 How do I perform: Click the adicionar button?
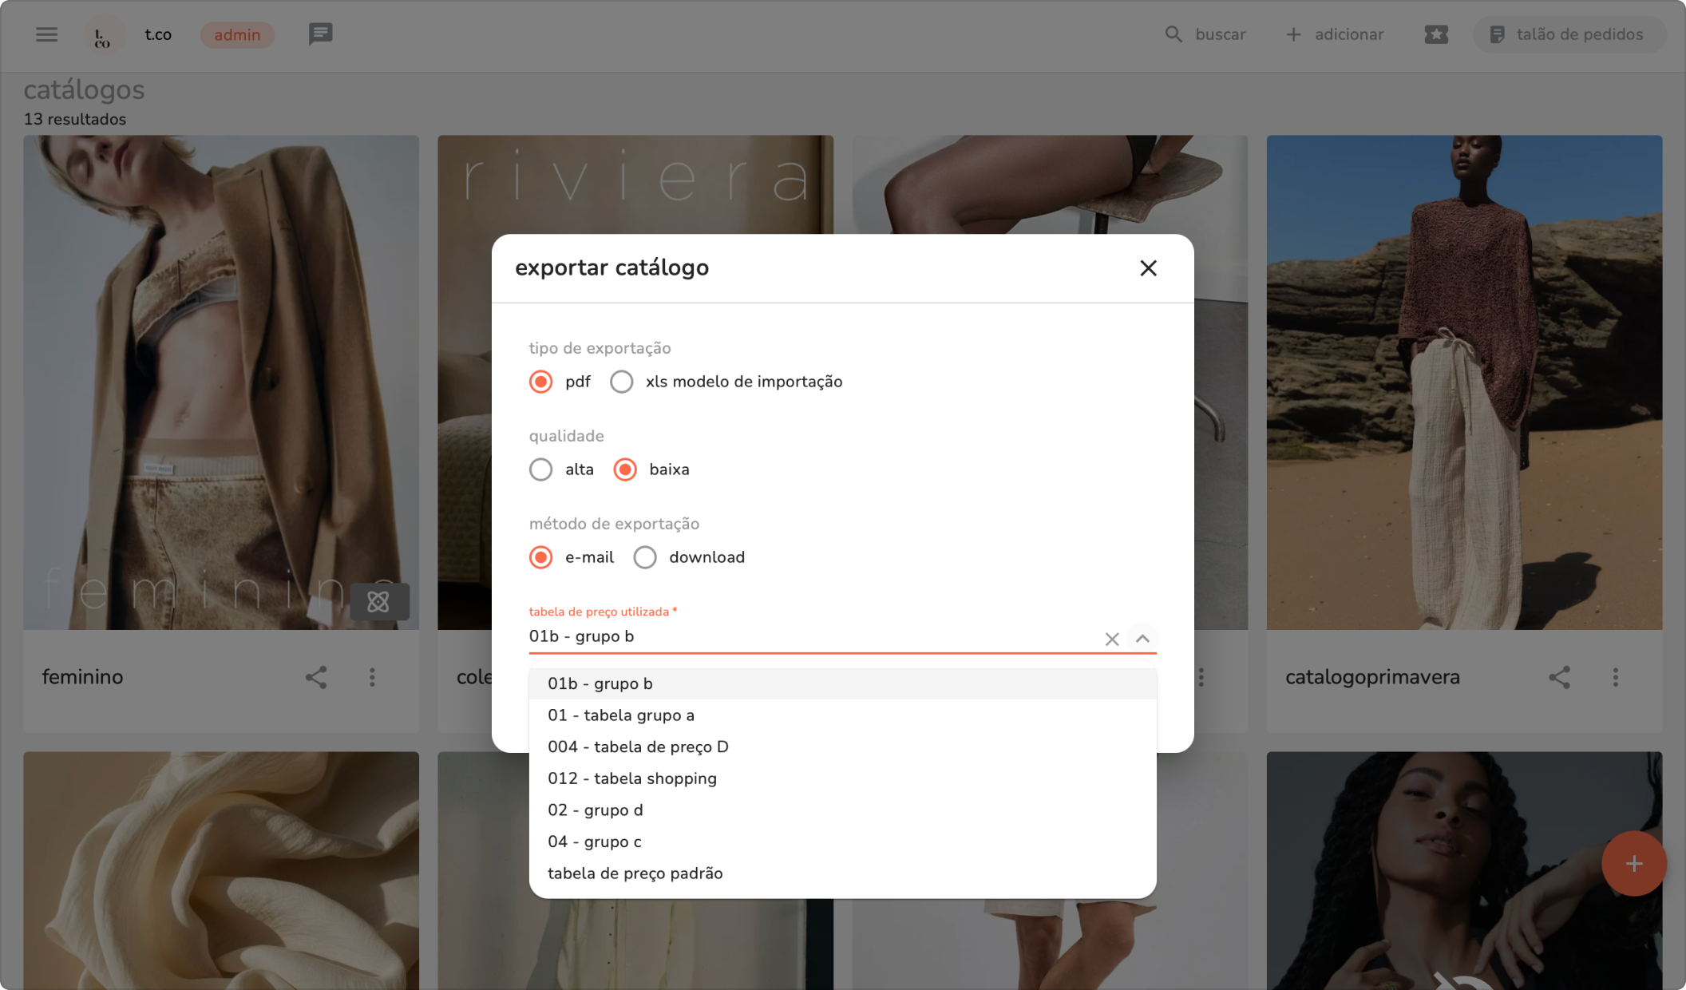point(1335,34)
